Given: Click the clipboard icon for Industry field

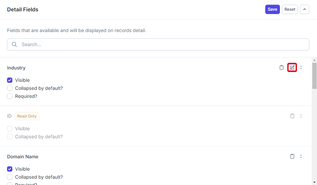Looking at the screenshot, I should 281,67.
